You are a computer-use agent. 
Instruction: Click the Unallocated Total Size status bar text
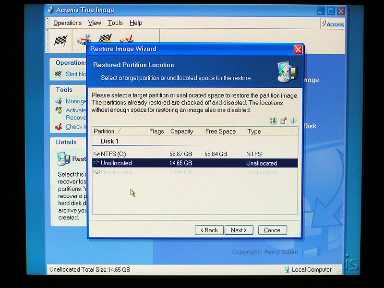tap(90, 270)
